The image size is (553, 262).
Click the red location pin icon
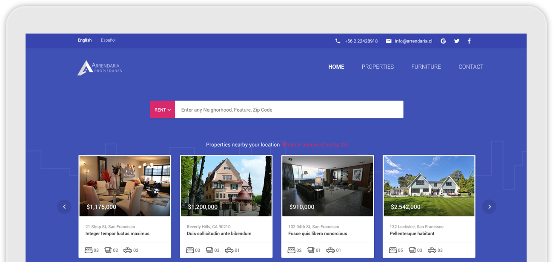[x=284, y=145]
